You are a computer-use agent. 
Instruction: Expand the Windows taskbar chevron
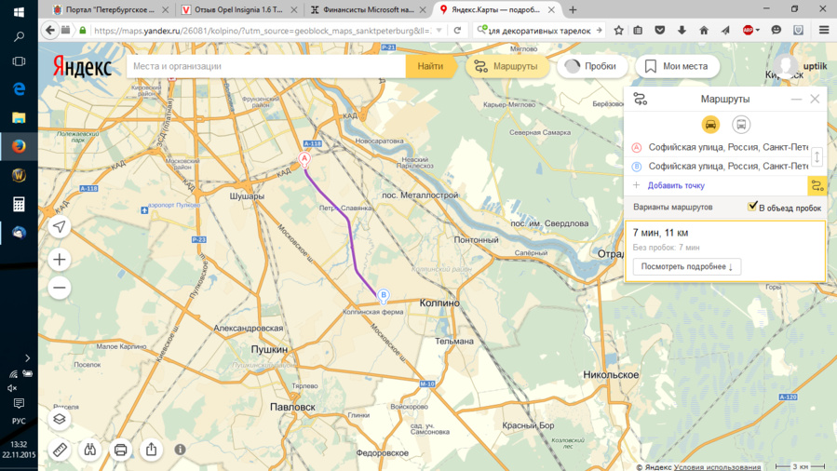pyautogui.click(x=27, y=358)
